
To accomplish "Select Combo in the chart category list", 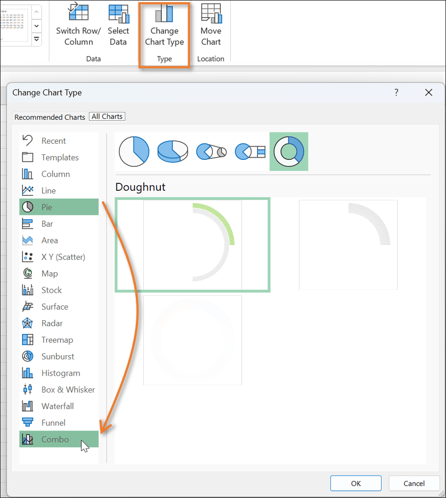I will point(55,440).
